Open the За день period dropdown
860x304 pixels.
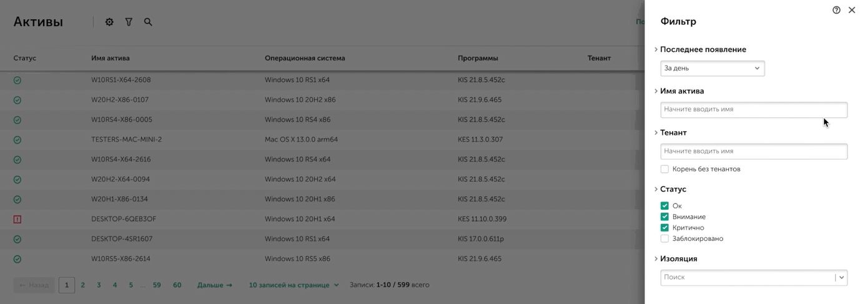[712, 68]
